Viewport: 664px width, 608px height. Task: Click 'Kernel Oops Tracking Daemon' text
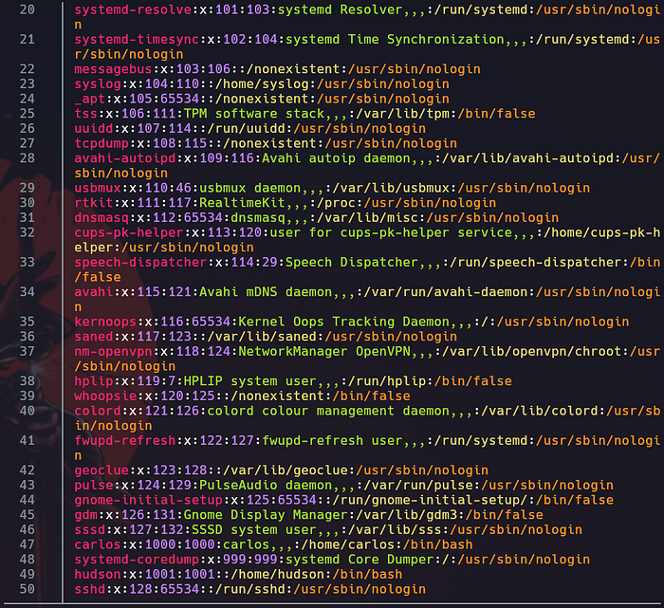(x=343, y=322)
